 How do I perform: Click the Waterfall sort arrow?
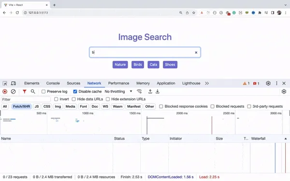click(x=286, y=139)
